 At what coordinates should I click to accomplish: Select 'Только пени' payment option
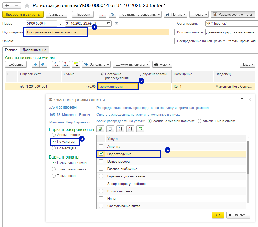click(53, 176)
